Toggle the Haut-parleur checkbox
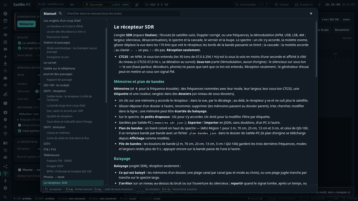The height and width of the screenshot is (201, 358). [x=20, y=131]
